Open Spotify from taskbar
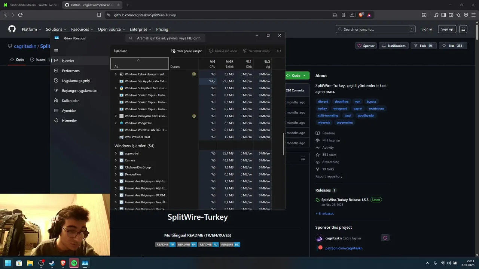This screenshot has width=479, height=269. point(74,263)
